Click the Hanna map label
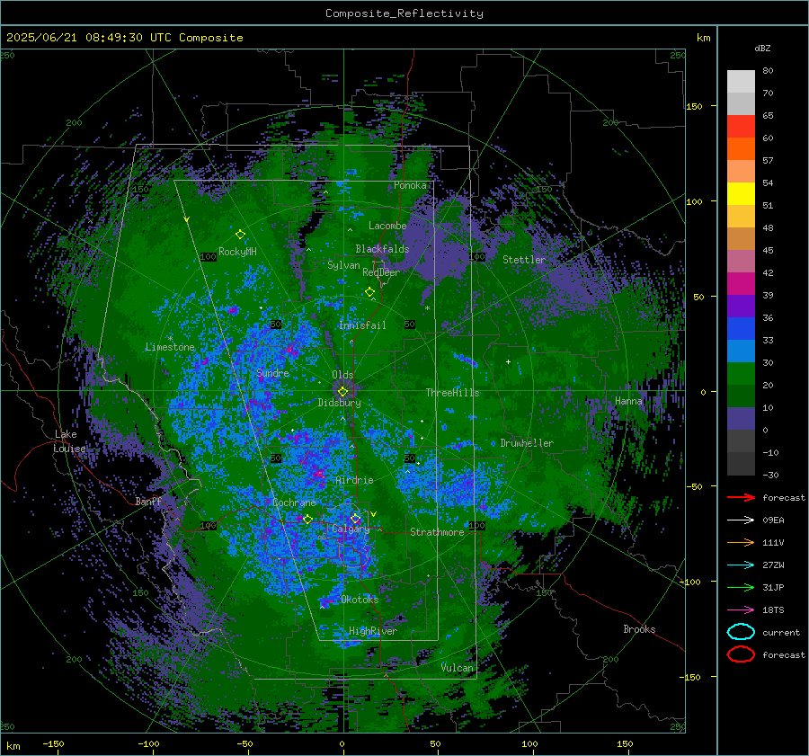This screenshot has height=756, width=809. pyautogui.click(x=628, y=401)
